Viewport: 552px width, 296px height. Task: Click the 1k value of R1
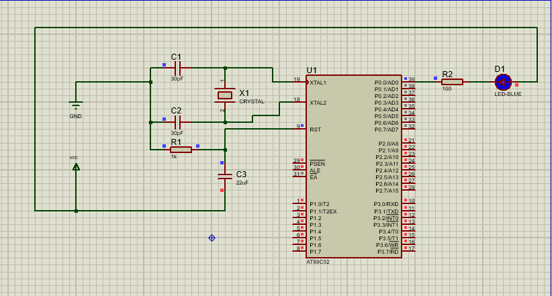click(174, 156)
